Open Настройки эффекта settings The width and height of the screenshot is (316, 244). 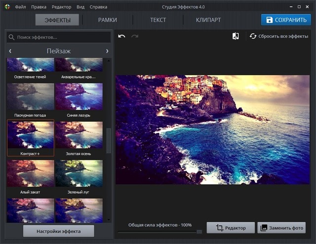(58, 231)
